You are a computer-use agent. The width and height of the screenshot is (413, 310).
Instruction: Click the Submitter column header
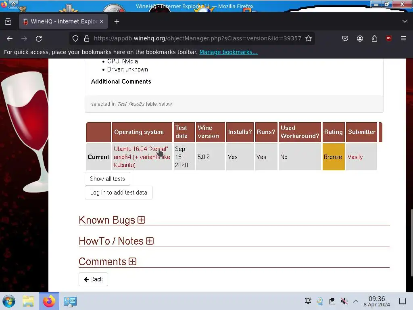tap(361, 132)
